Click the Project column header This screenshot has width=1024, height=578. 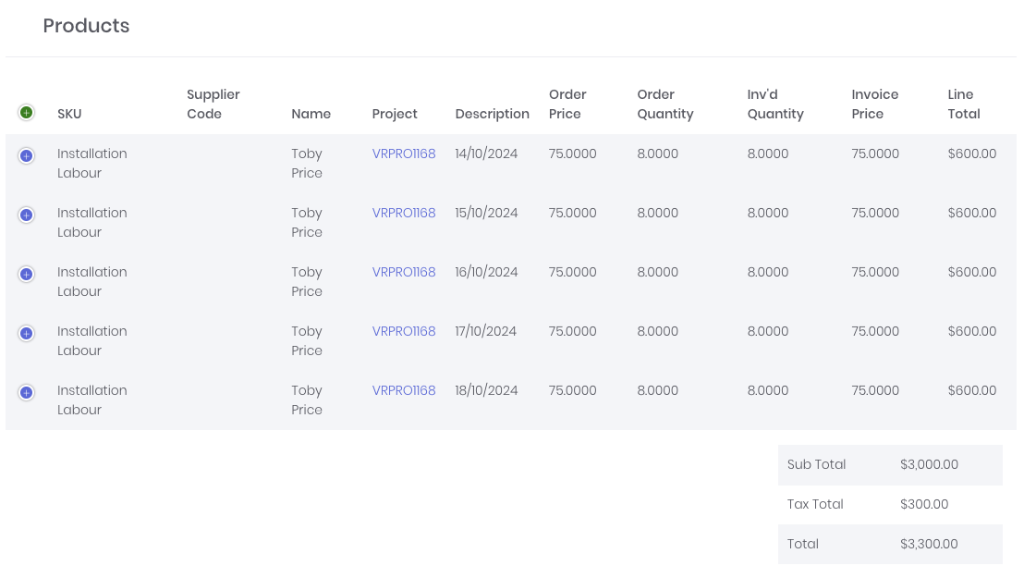395,115
